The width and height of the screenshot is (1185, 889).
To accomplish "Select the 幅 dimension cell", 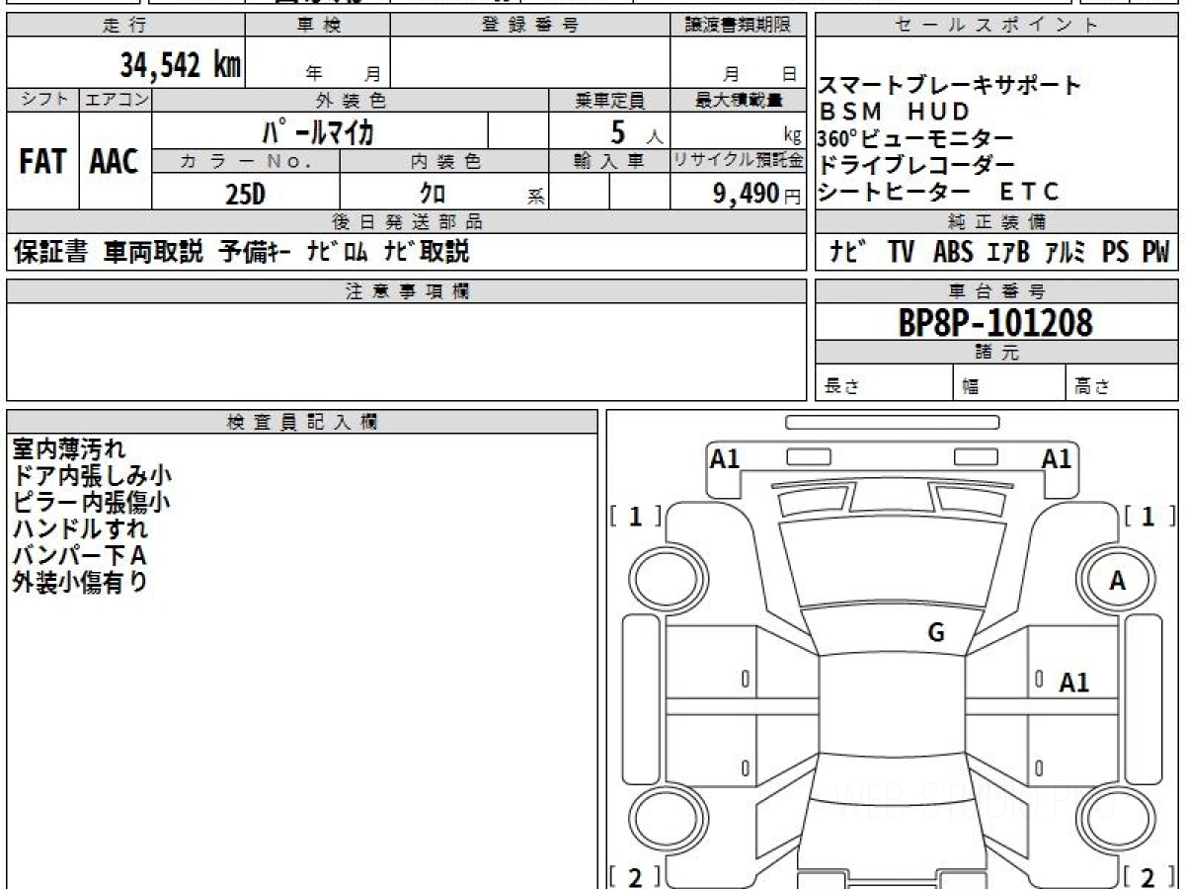I will tap(1010, 383).
